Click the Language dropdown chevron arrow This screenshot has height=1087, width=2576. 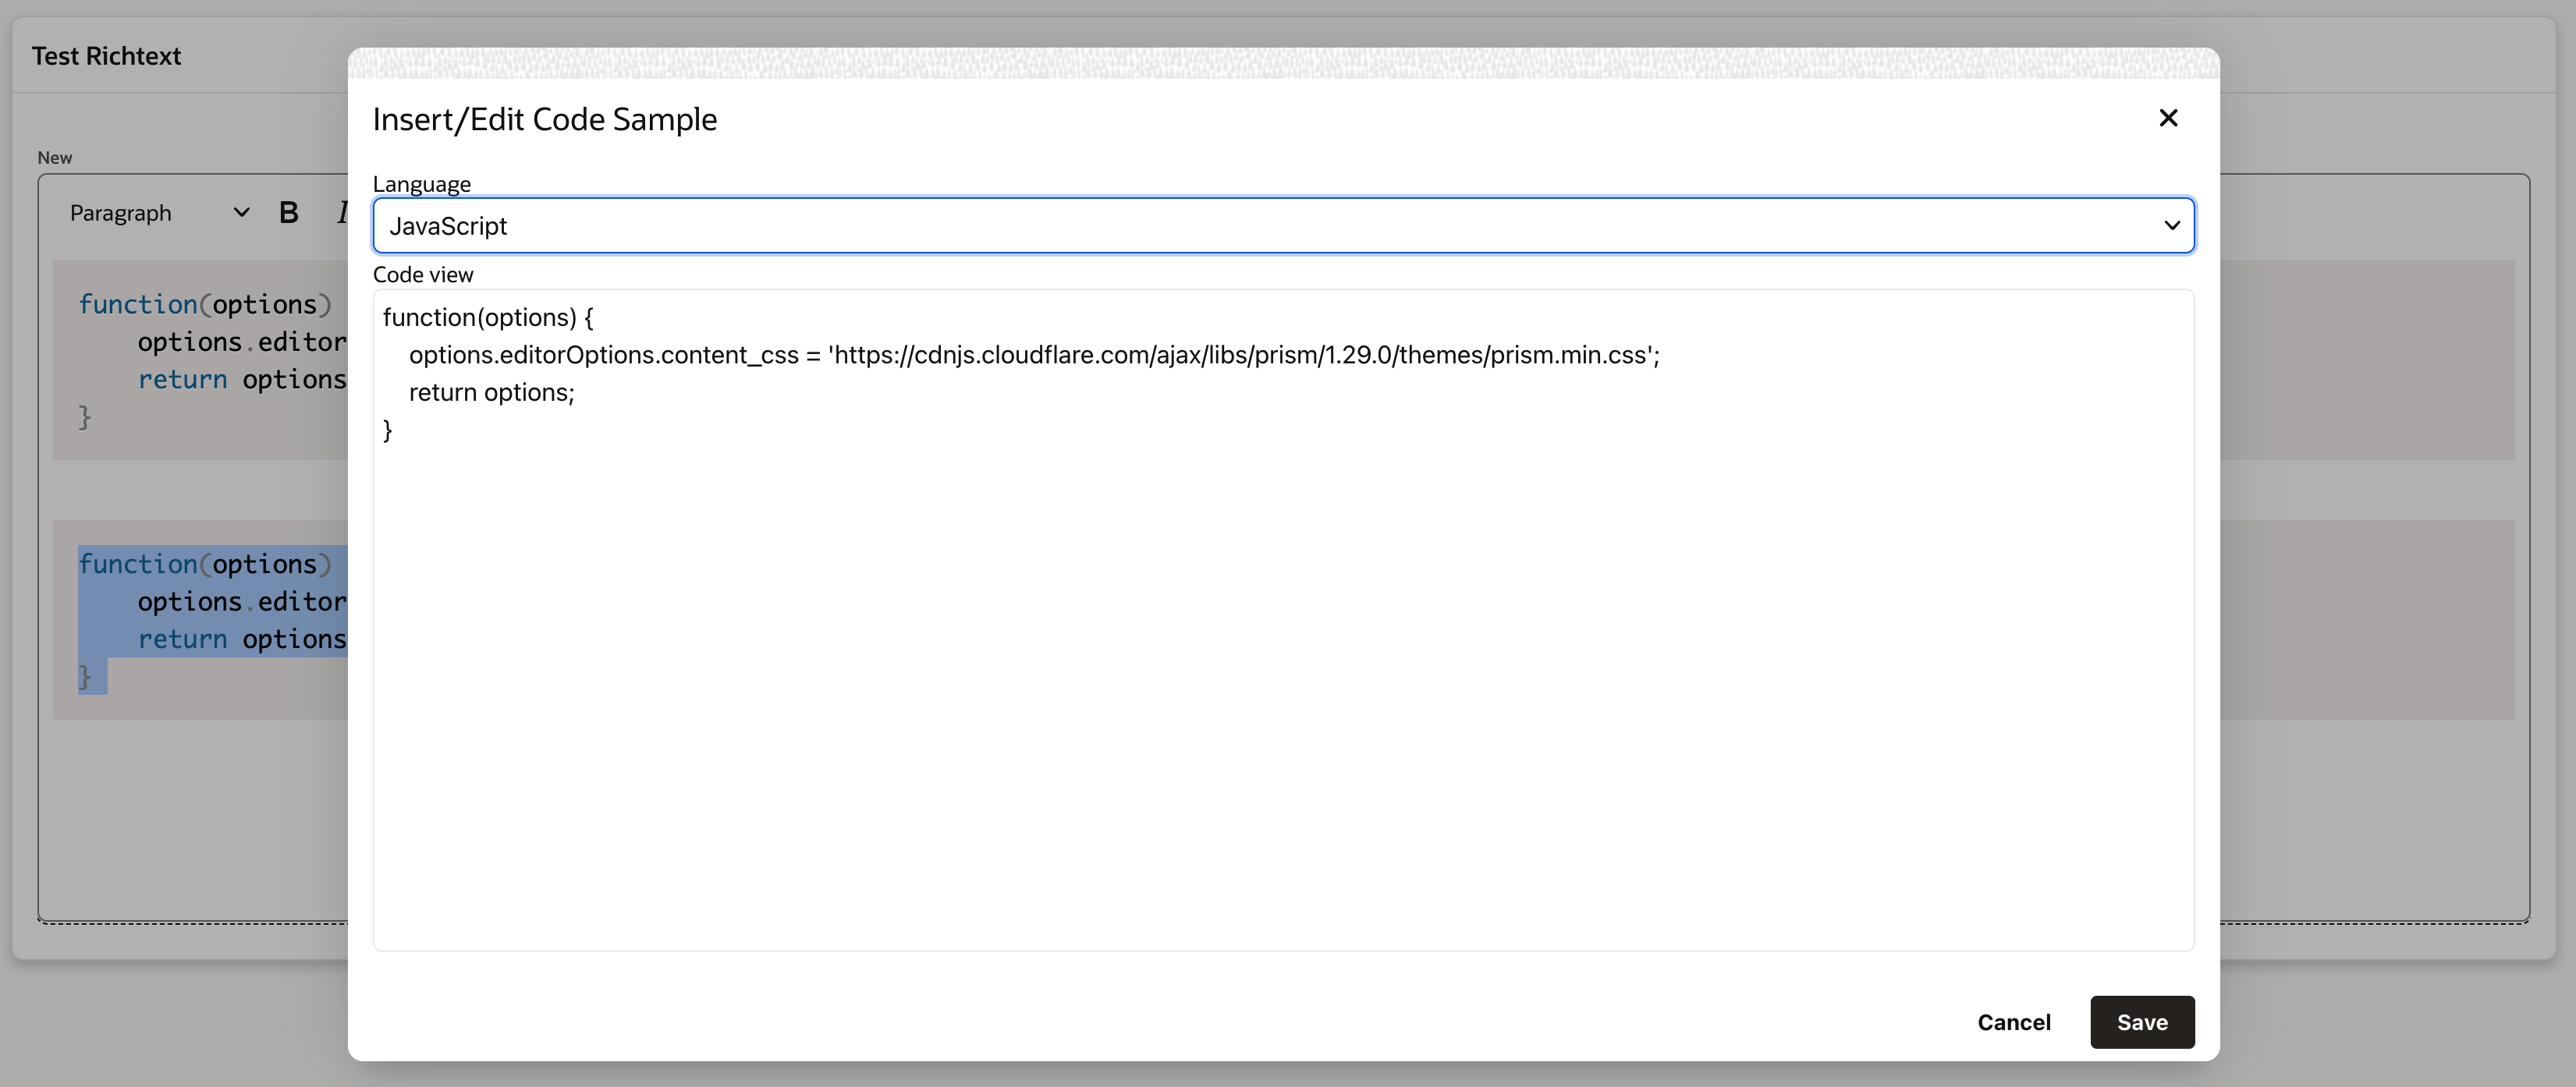tap(2171, 226)
